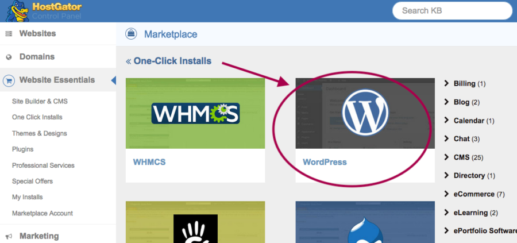Image resolution: width=517 pixels, height=243 pixels.
Task: Expand the Calendar category chevron
Action: click(446, 120)
